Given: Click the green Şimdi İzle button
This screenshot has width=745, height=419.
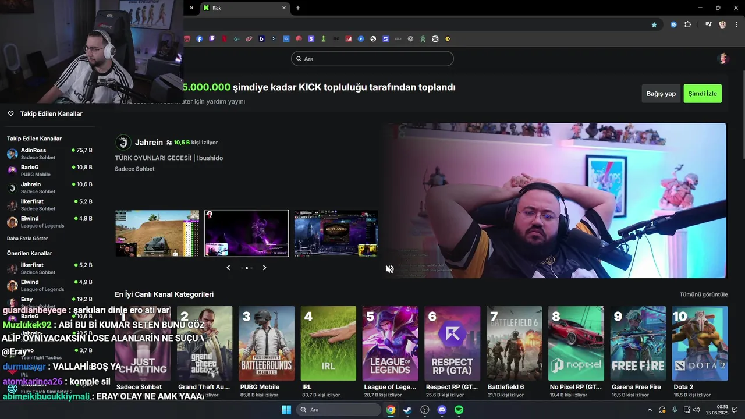Looking at the screenshot, I should [x=703, y=94].
